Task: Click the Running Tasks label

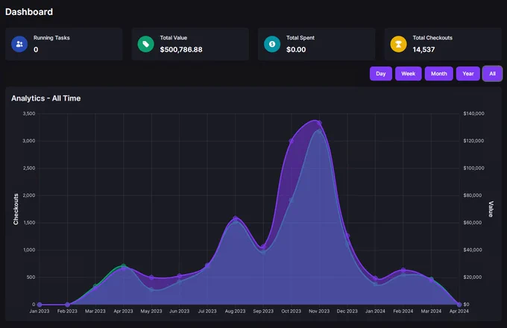Action: 51,38
